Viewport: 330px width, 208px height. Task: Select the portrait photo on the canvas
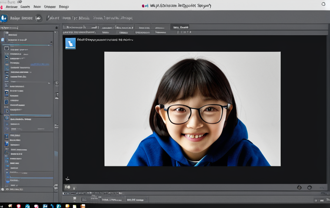[192, 109]
